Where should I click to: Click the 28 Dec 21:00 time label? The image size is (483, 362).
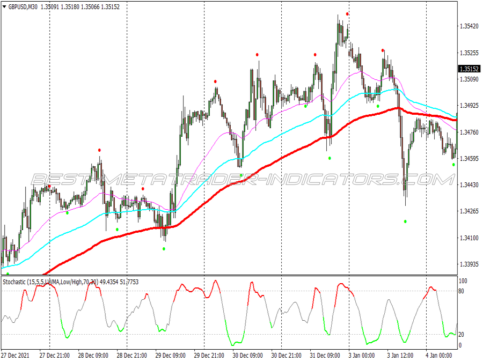(x=132, y=355)
